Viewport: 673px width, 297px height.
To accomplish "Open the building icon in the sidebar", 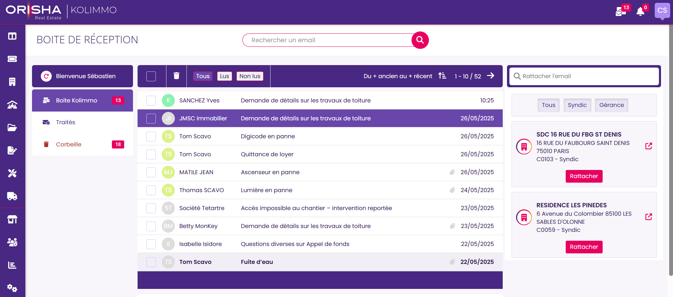I will [12, 82].
